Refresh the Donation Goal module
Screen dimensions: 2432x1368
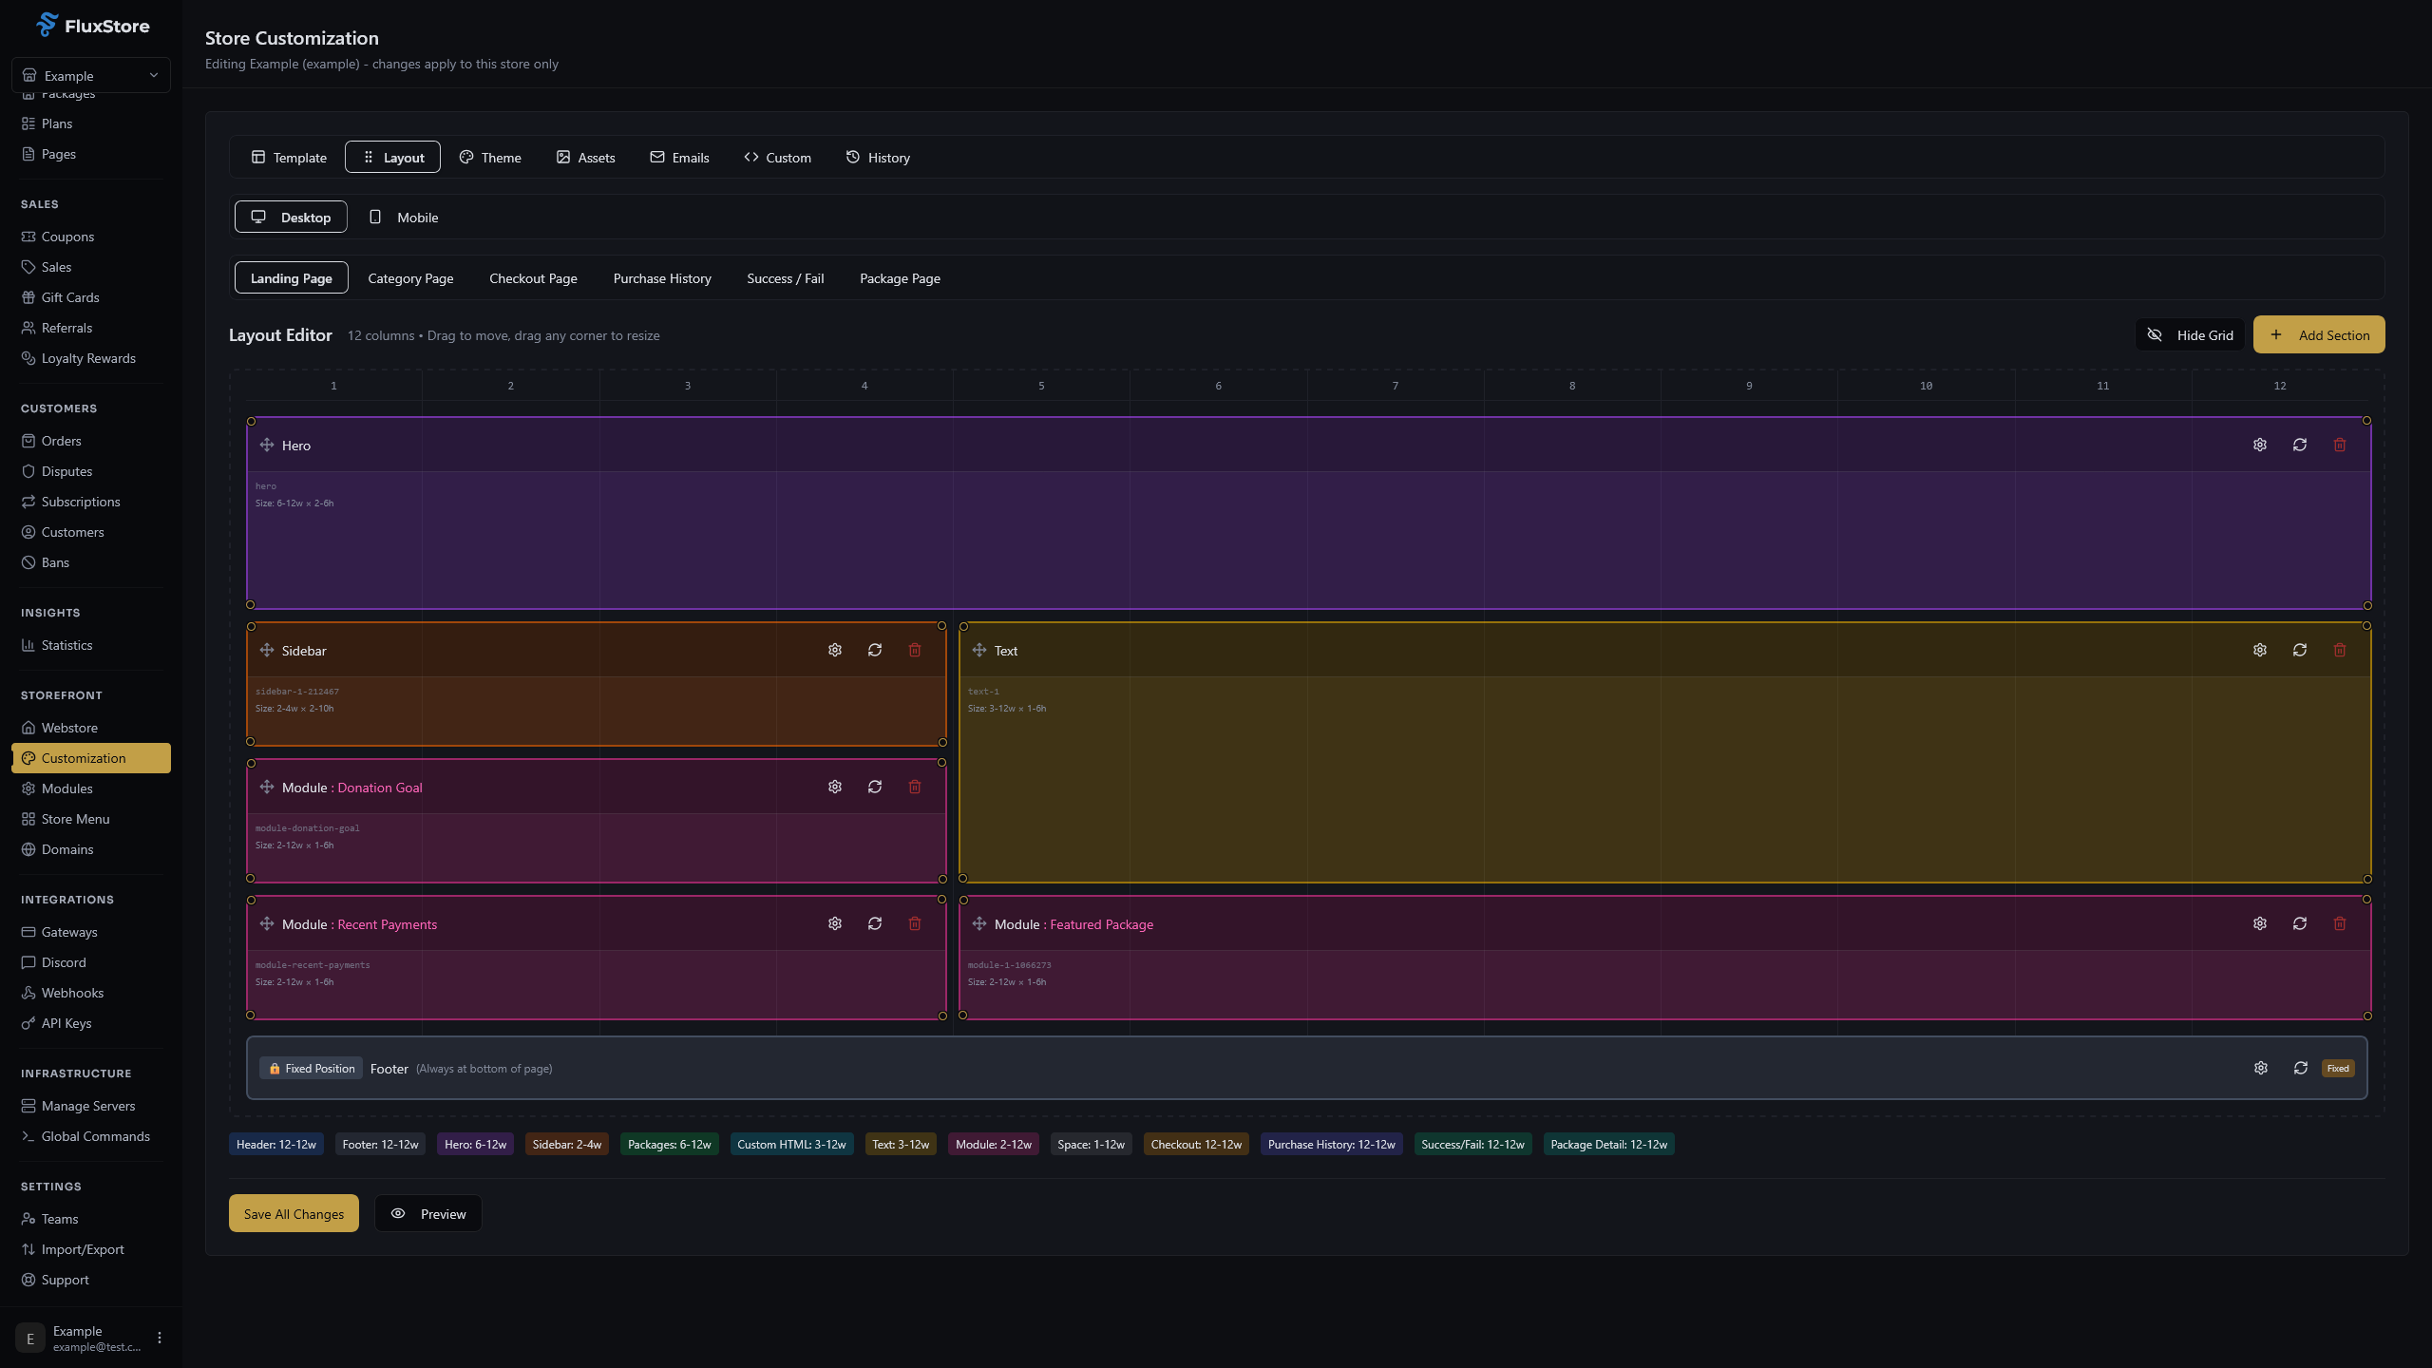coord(875,787)
